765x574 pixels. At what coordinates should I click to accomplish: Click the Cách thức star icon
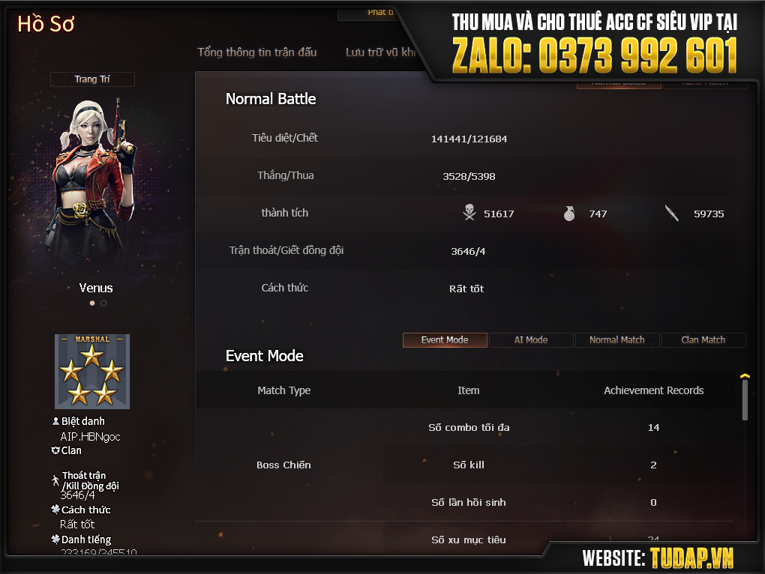(x=55, y=510)
